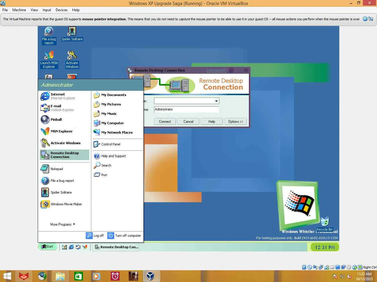The image size is (377, 282).
Task: Open Windows Movie Maker
Action: 64,204
